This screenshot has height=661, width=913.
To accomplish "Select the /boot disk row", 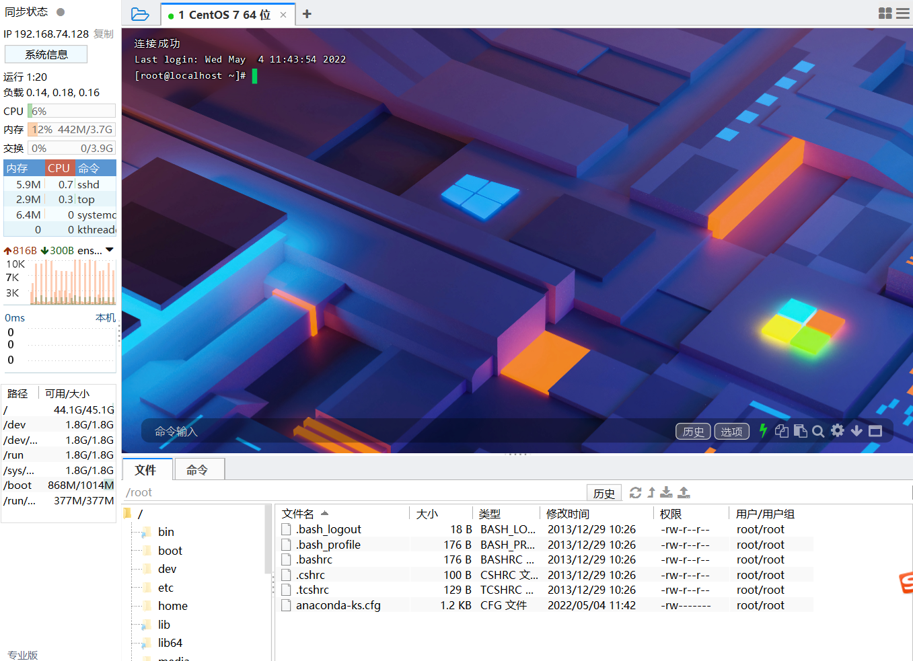I will pyautogui.click(x=59, y=485).
